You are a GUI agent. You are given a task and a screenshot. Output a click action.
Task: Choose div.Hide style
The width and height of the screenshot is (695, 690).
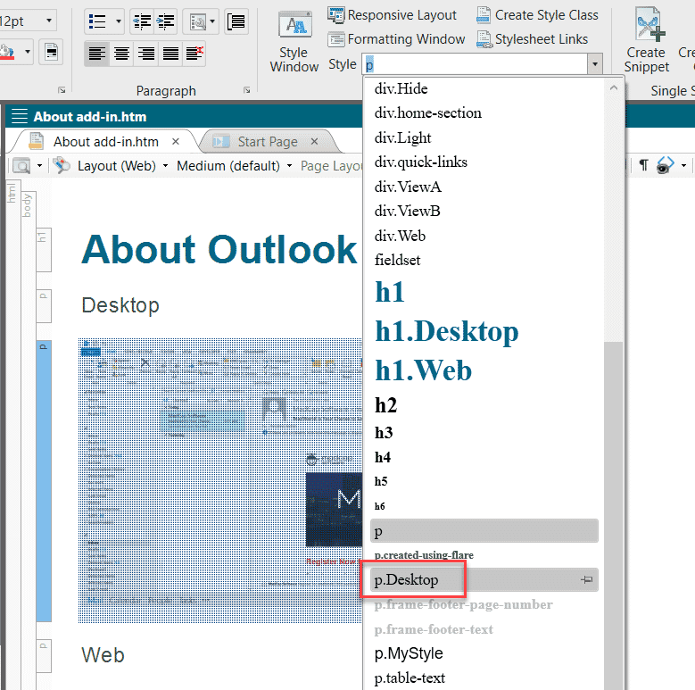(484, 88)
